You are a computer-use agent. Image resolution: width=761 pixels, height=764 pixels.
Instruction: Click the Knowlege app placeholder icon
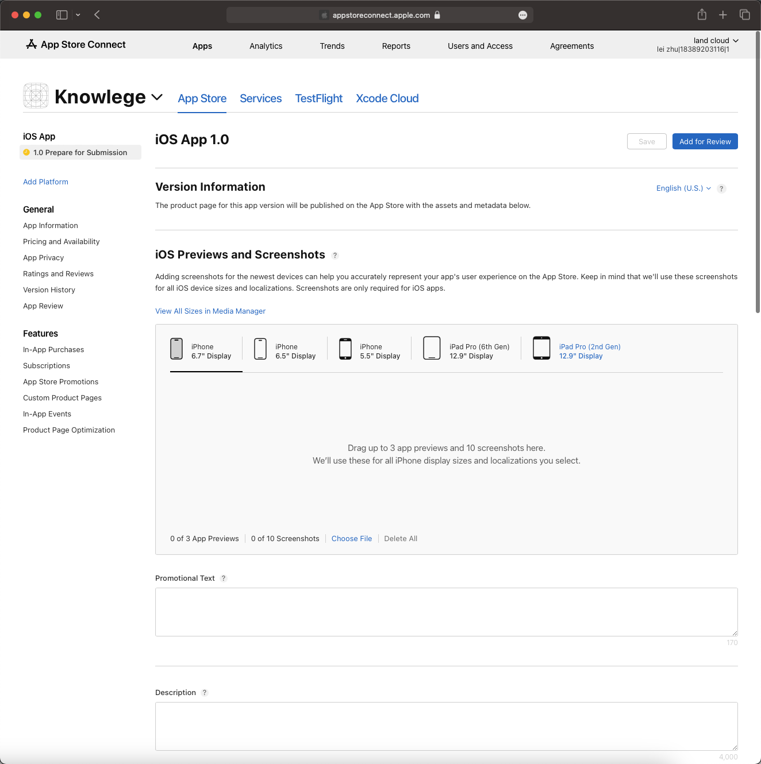pyautogui.click(x=36, y=95)
